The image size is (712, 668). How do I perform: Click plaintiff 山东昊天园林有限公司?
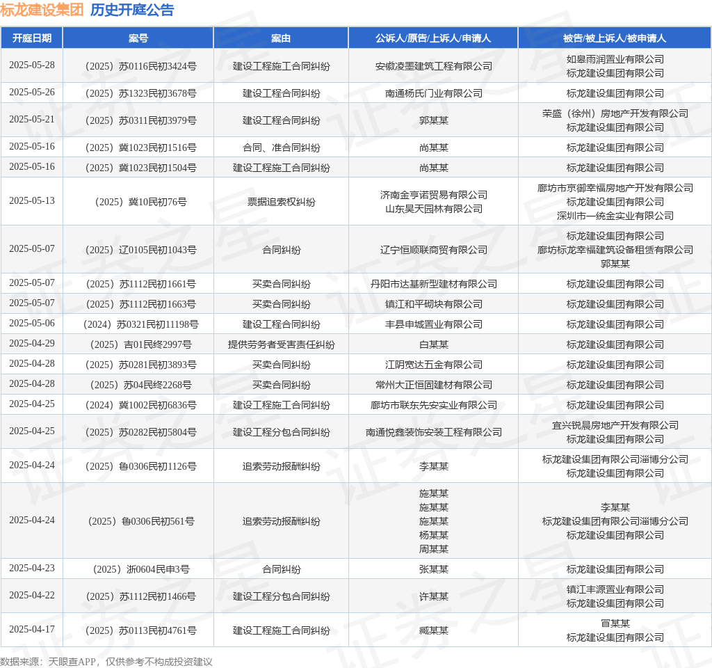coord(434,209)
